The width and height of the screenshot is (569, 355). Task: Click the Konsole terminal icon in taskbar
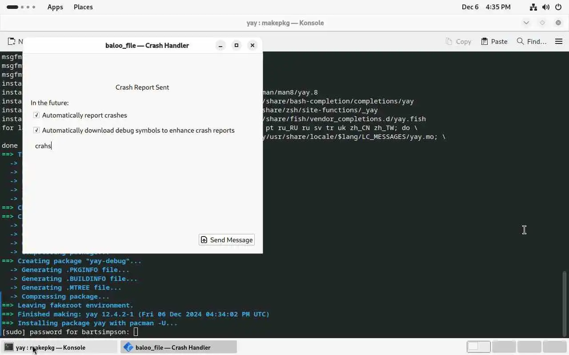[x=9, y=347]
